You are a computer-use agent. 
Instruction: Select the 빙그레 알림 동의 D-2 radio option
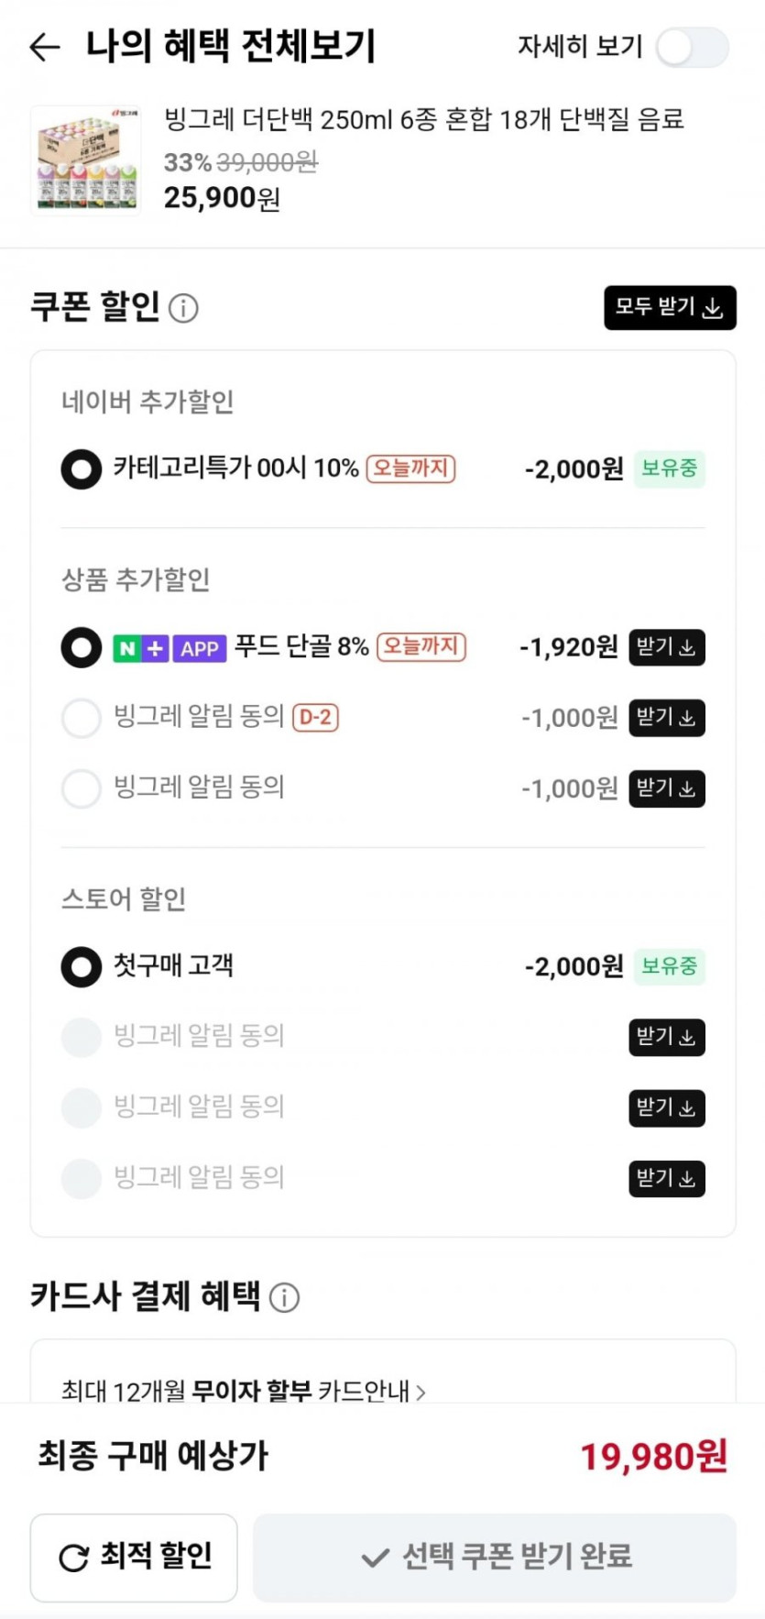[81, 718]
